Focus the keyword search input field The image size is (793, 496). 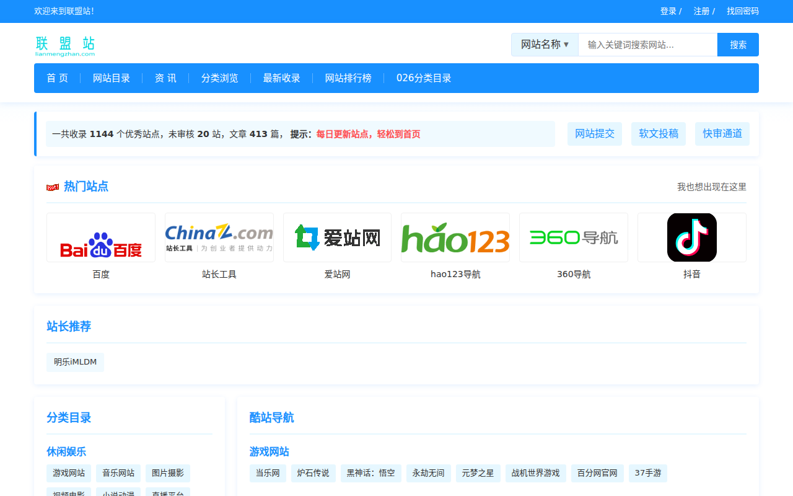pos(647,45)
